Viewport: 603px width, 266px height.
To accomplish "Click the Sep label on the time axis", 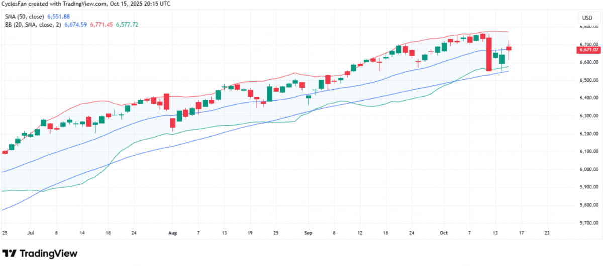I will click(309, 233).
